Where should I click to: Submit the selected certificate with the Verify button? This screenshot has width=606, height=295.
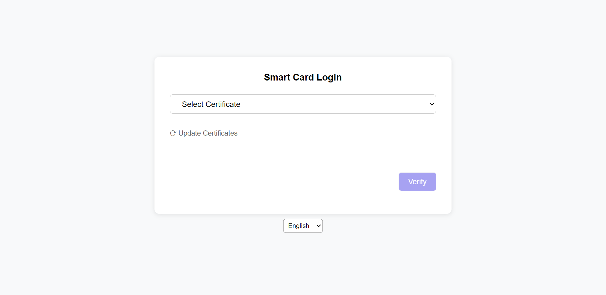[x=417, y=182]
